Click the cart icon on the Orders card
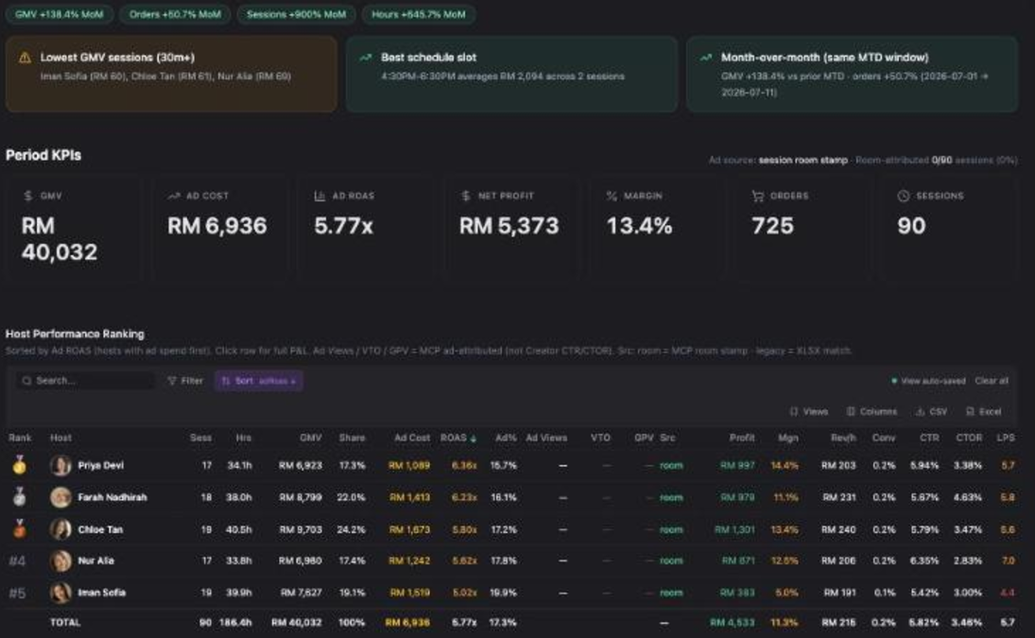 pos(758,196)
